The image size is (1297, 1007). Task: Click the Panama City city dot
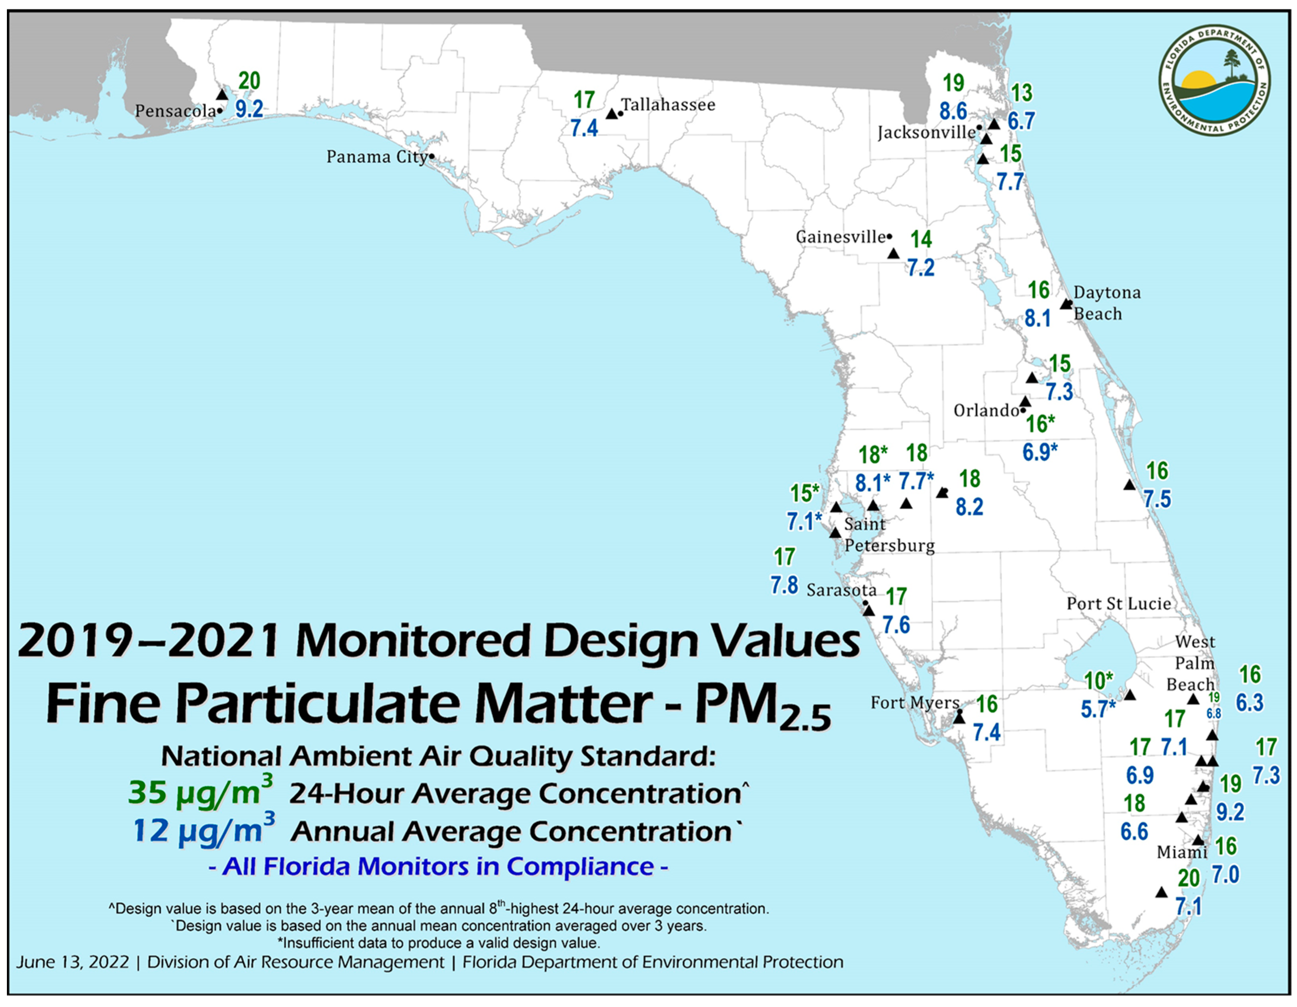pyautogui.click(x=432, y=157)
